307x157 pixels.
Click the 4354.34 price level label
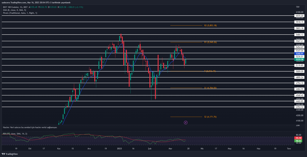pos(299,107)
